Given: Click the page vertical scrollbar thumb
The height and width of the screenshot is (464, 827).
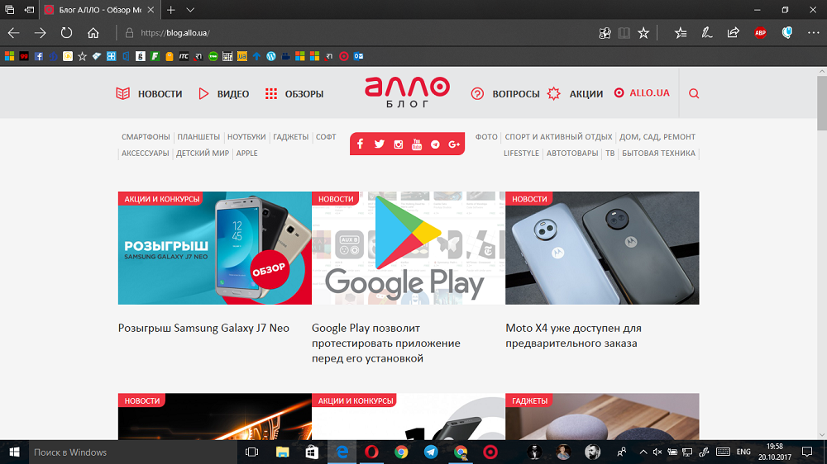Looking at the screenshot, I should (822, 102).
